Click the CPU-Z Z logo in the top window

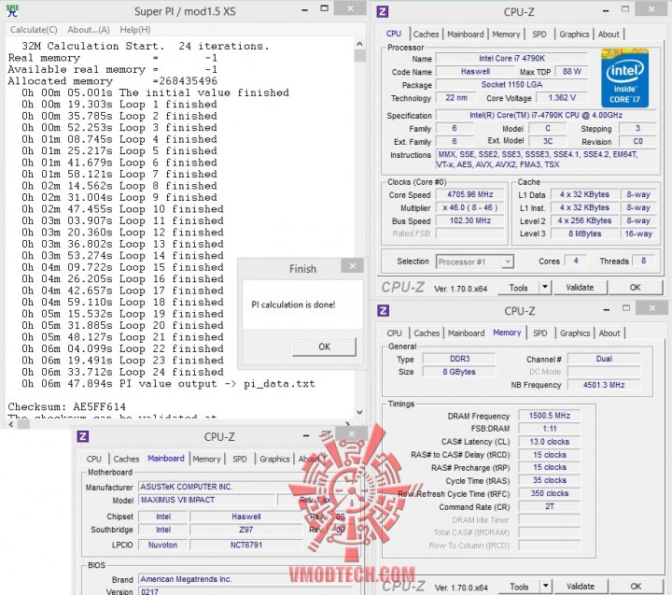point(382,11)
